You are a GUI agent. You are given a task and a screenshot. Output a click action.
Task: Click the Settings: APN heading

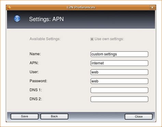pyautogui.click(x=46, y=19)
